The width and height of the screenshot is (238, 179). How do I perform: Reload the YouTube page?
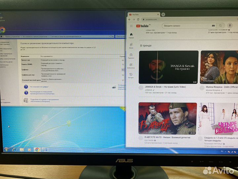point(138,20)
